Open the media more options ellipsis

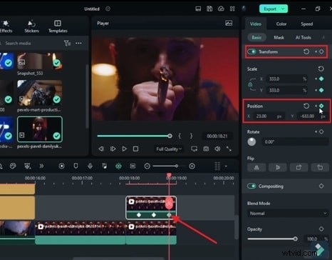78,43
